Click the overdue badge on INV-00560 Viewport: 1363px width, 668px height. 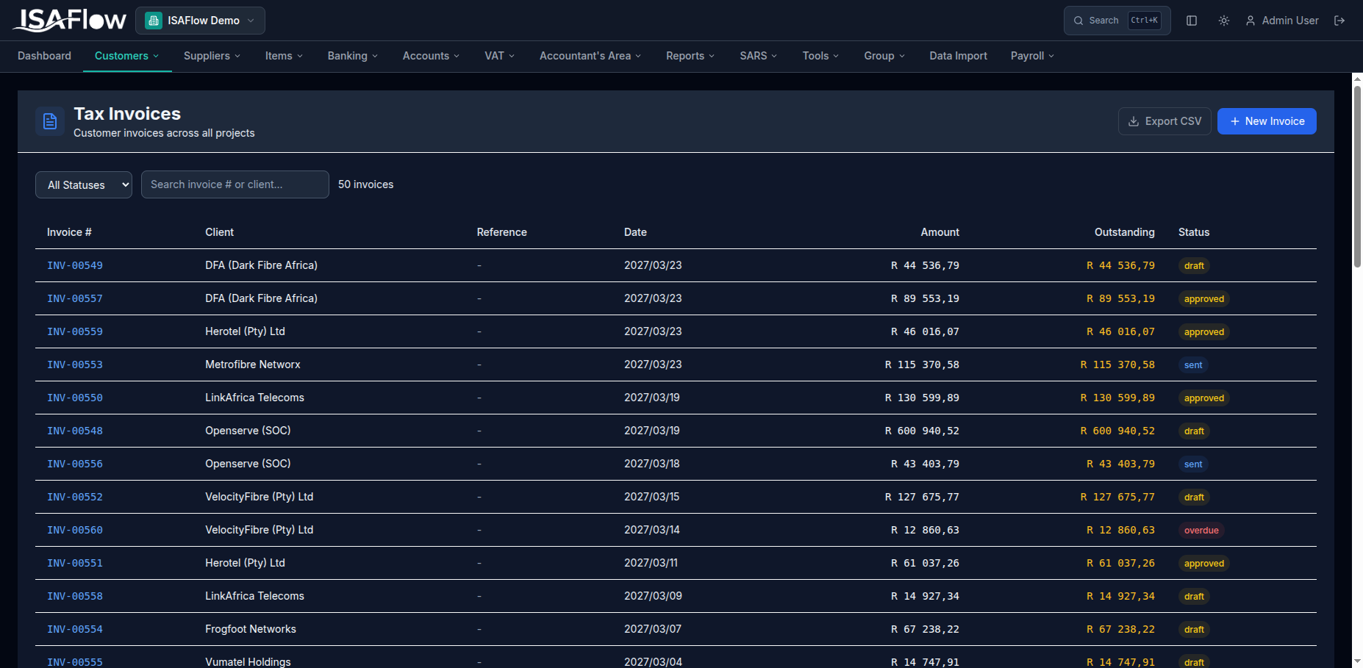pos(1201,530)
